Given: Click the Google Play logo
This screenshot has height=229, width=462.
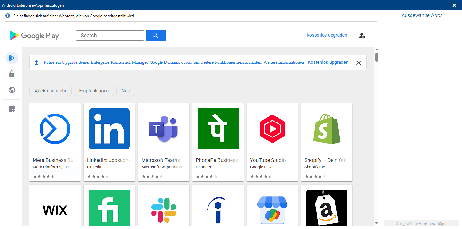Looking at the screenshot, I should point(34,35).
